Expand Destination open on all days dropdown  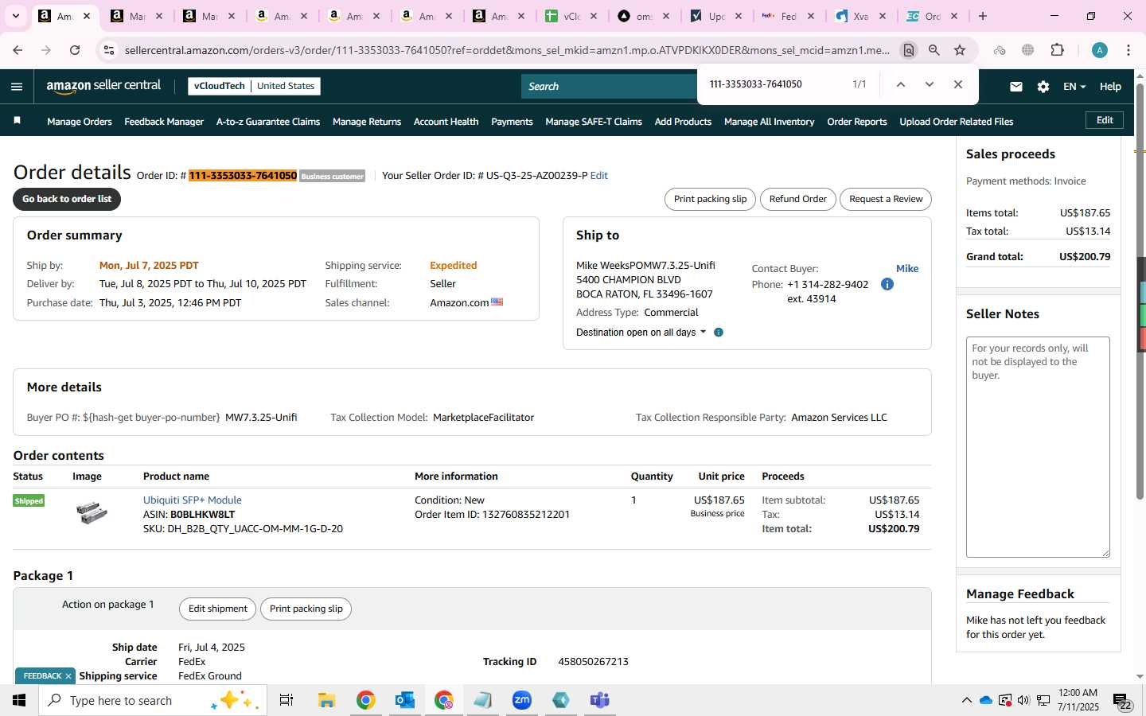641,333
